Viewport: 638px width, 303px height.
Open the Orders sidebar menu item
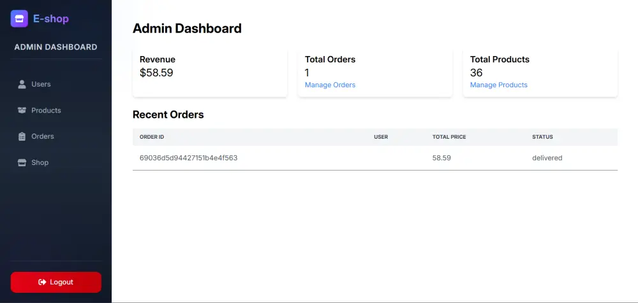43,136
